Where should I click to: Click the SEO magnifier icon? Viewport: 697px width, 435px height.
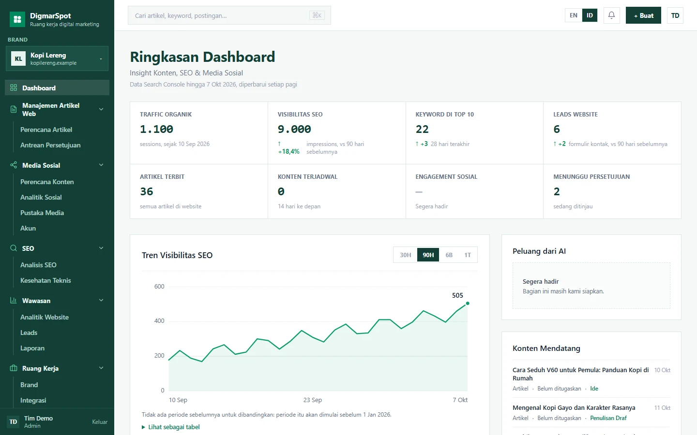[14, 248]
